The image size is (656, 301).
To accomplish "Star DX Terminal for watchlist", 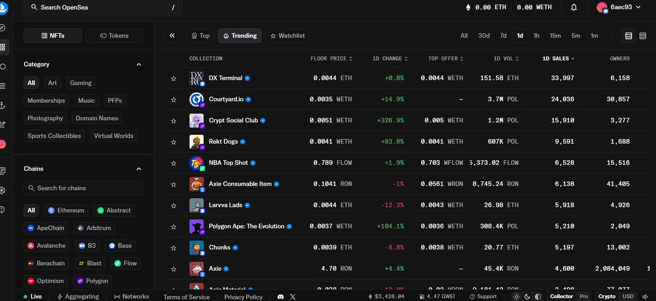I will pos(174,79).
